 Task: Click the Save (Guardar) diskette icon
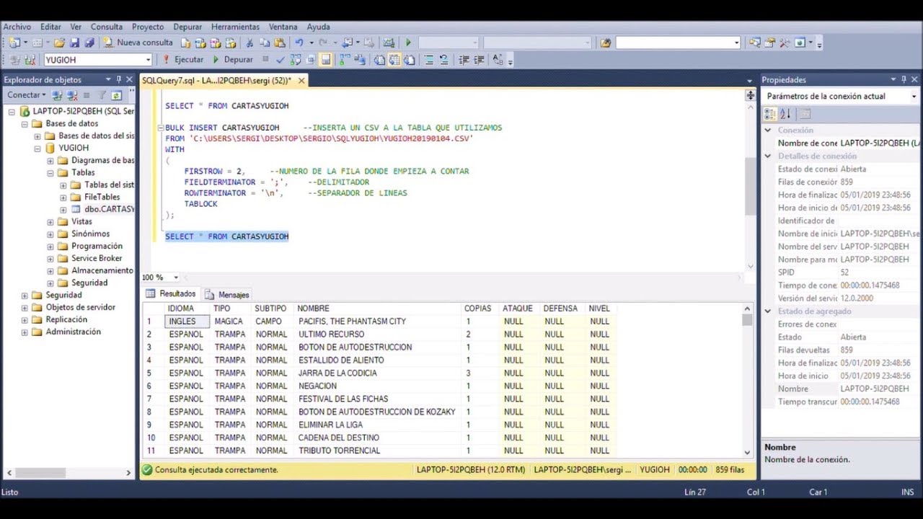point(75,43)
